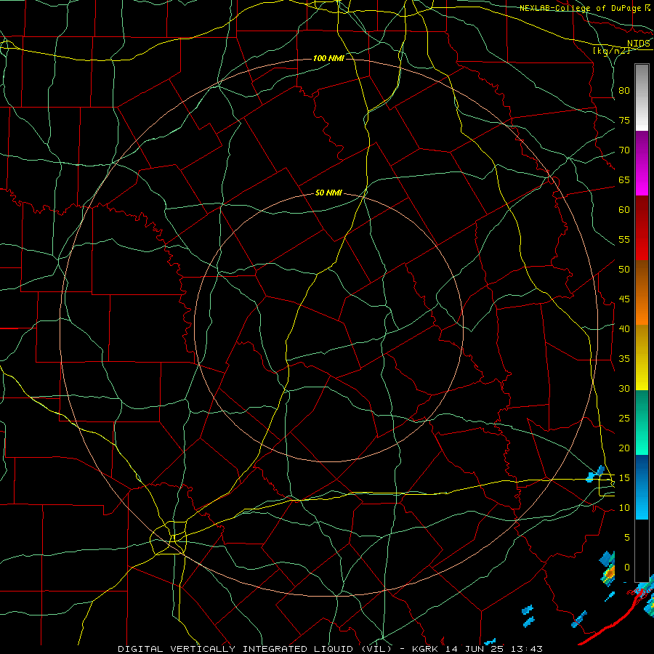Click the NIDS label above the scale
Image resolution: width=654 pixels, height=654 pixels.
(x=639, y=44)
